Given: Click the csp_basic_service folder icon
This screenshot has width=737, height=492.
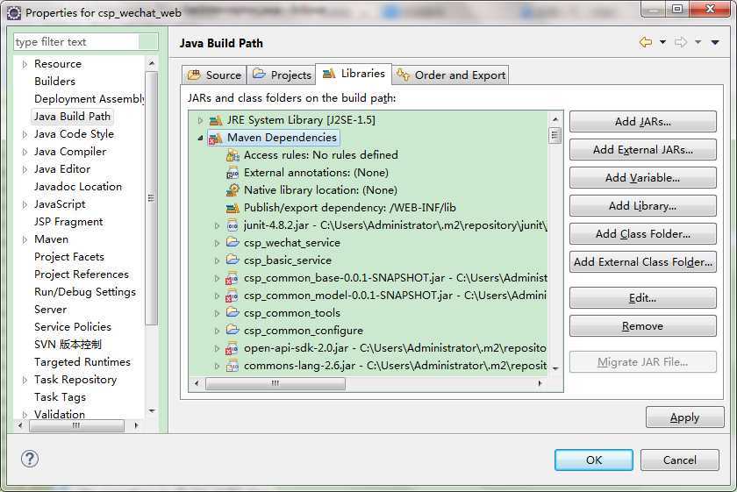Looking at the screenshot, I should 233,260.
